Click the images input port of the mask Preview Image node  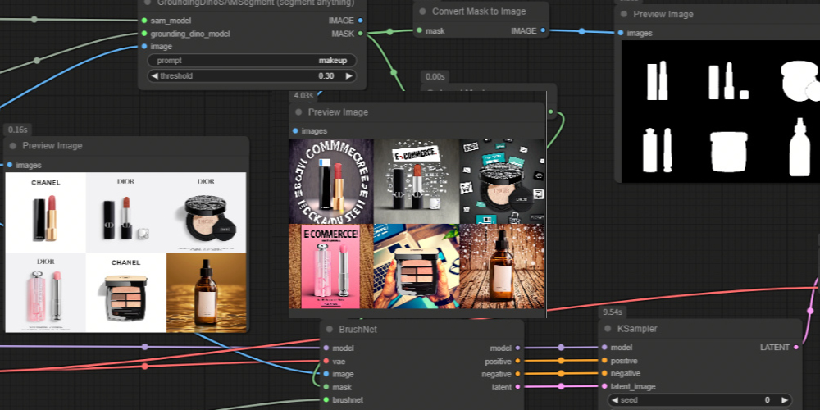[621, 33]
